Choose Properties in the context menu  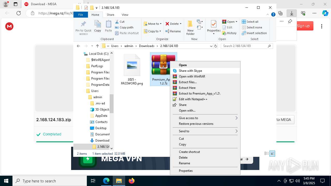[206, 171]
